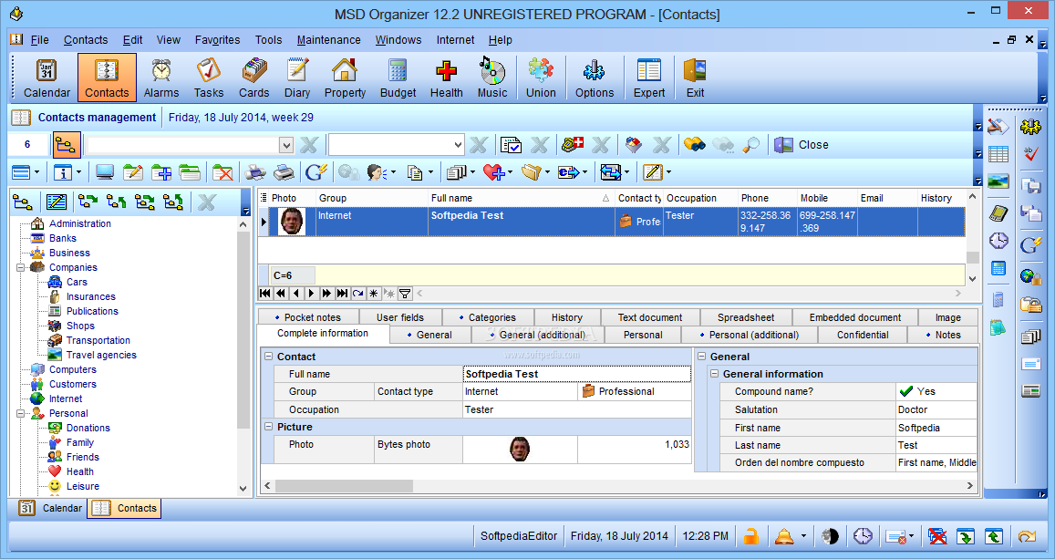Open the Options dialog
Screen dimensions: 1055x559
[595, 78]
